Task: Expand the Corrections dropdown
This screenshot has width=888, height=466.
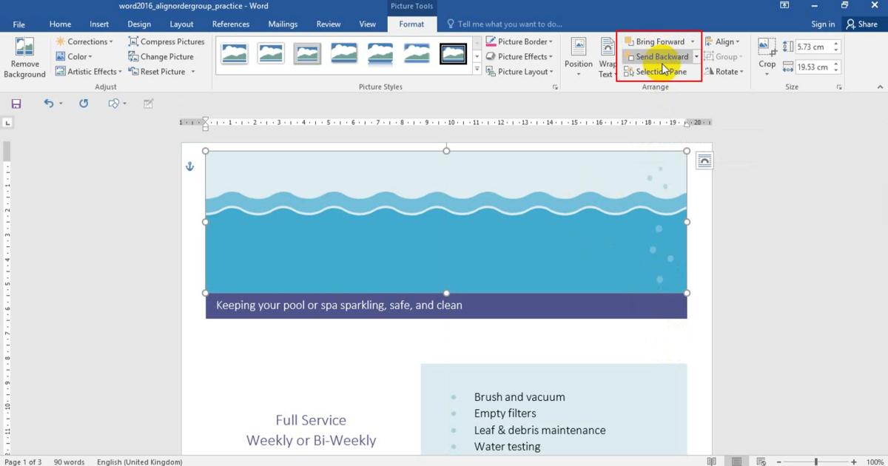Action: click(84, 42)
